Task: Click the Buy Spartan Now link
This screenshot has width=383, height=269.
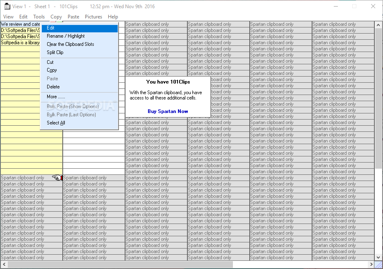Action: tap(168, 111)
